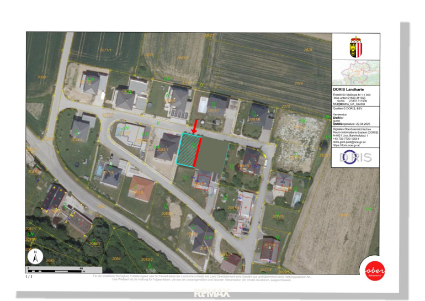Viewport: 425px width, 301px height.
Task: Click the DORIS Landkarte title
Action: [352, 89]
